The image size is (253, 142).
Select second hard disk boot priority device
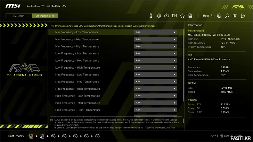(x=42, y=136)
